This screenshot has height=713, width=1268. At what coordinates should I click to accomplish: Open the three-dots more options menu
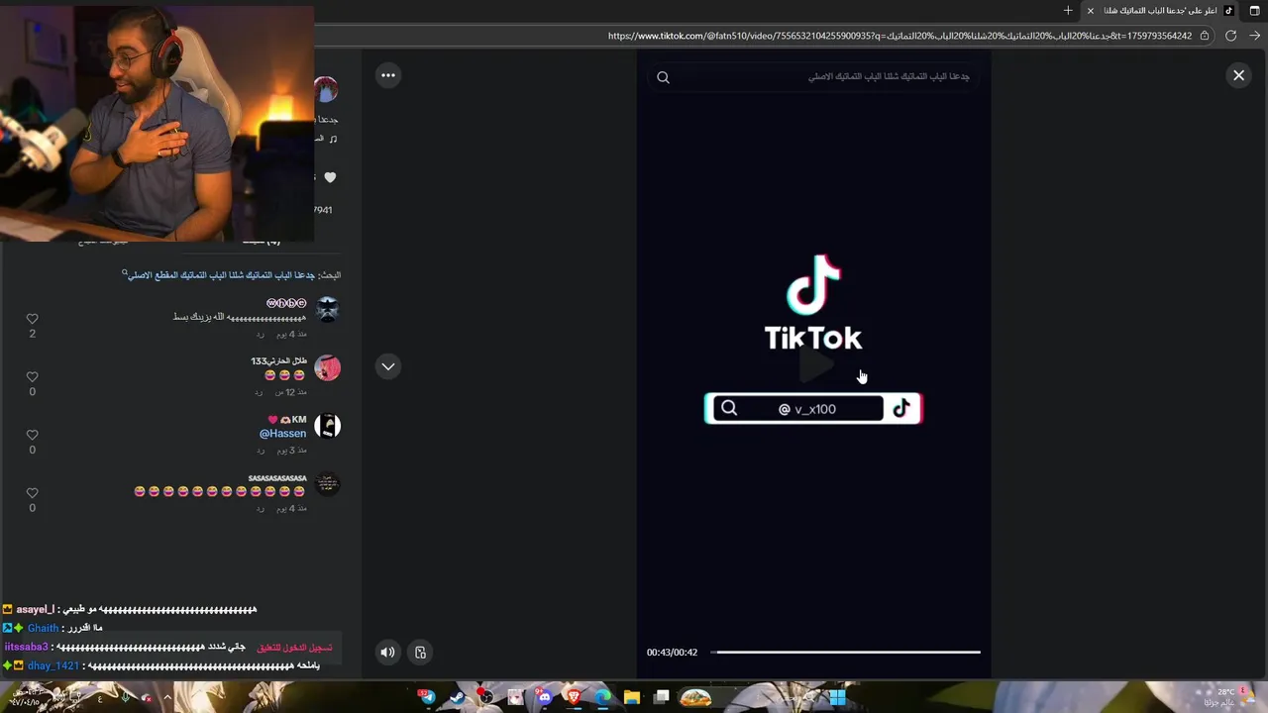point(388,75)
